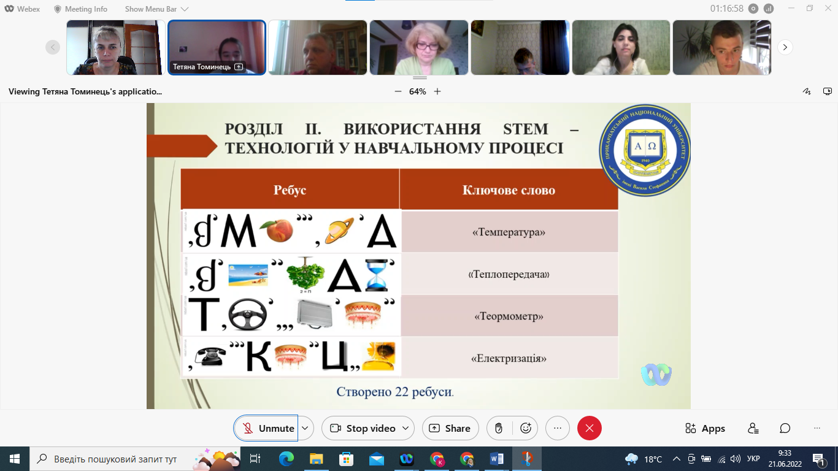Open reactions smiley icon
The image size is (838, 471).
(525, 428)
